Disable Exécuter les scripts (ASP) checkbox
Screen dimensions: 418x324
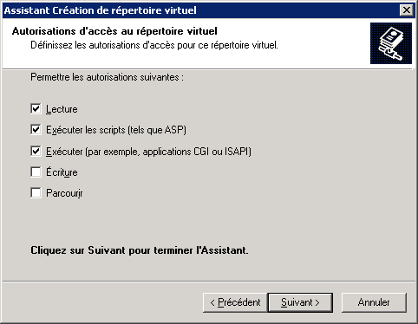point(36,130)
